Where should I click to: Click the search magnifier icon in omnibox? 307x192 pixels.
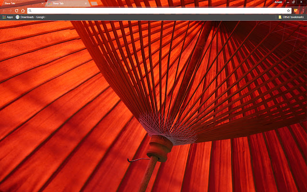tap(30, 11)
